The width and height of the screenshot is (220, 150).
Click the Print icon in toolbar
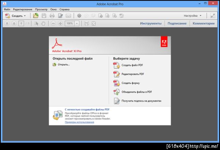click(x=52, y=16)
